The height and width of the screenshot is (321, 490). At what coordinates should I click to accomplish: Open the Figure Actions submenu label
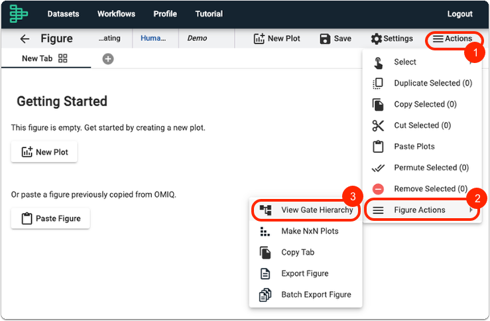(x=419, y=210)
